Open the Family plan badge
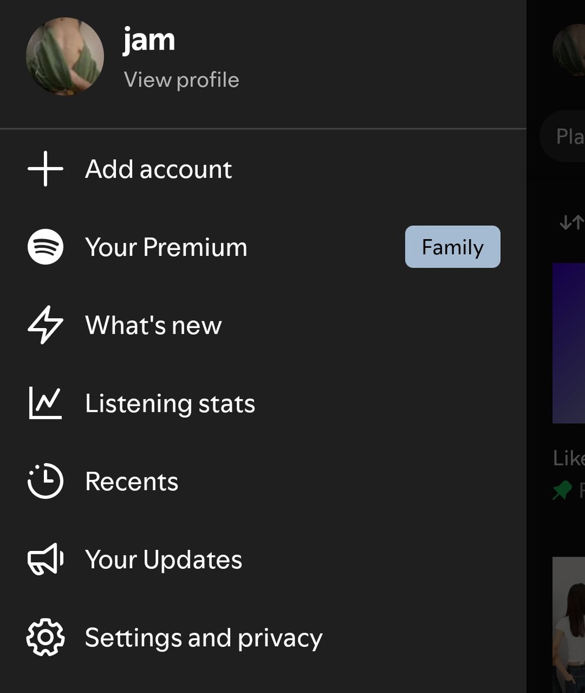The image size is (585, 693). click(452, 247)
